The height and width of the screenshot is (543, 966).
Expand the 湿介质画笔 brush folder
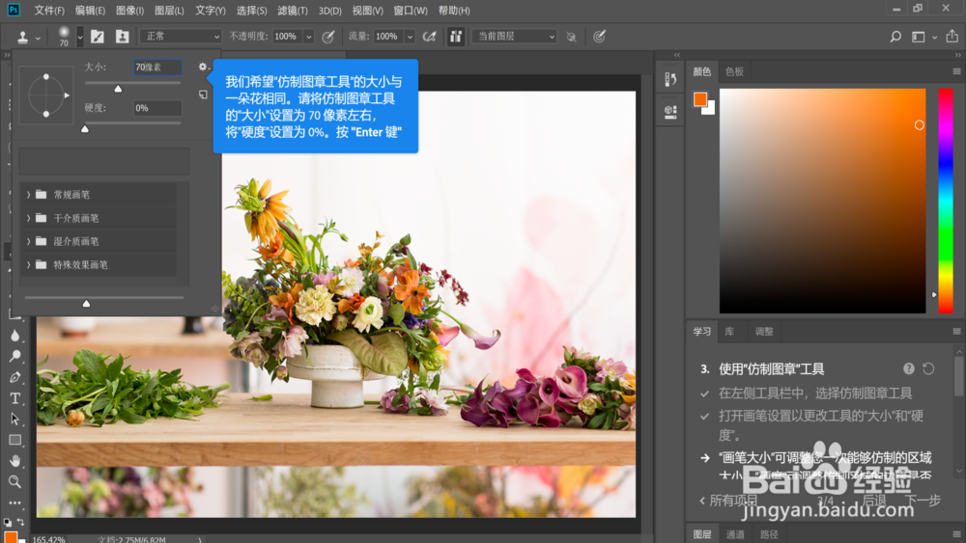(28, 241)
